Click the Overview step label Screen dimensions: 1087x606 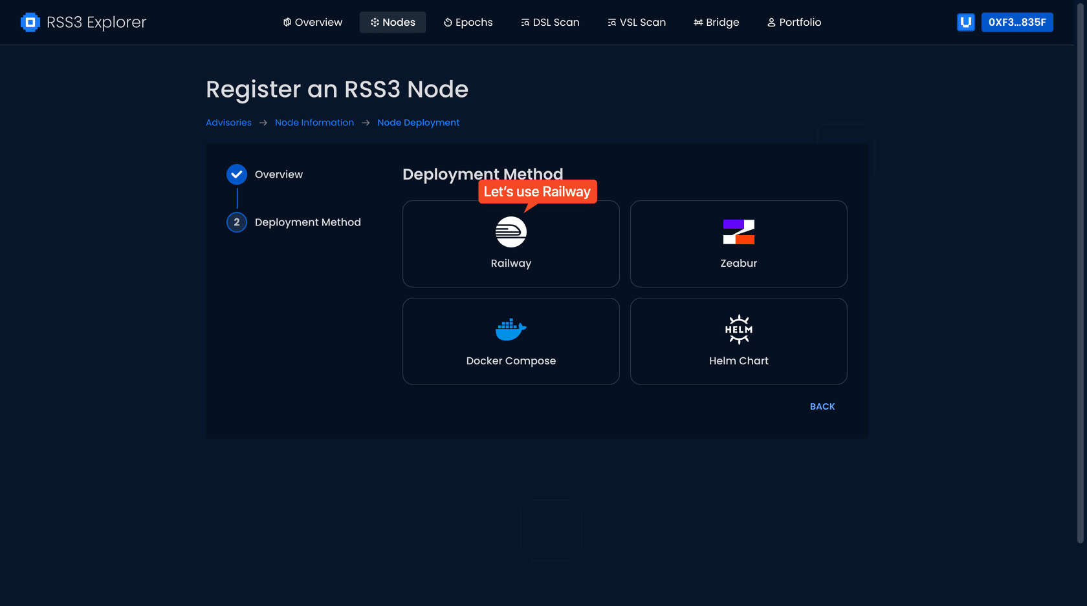(279, 174)
